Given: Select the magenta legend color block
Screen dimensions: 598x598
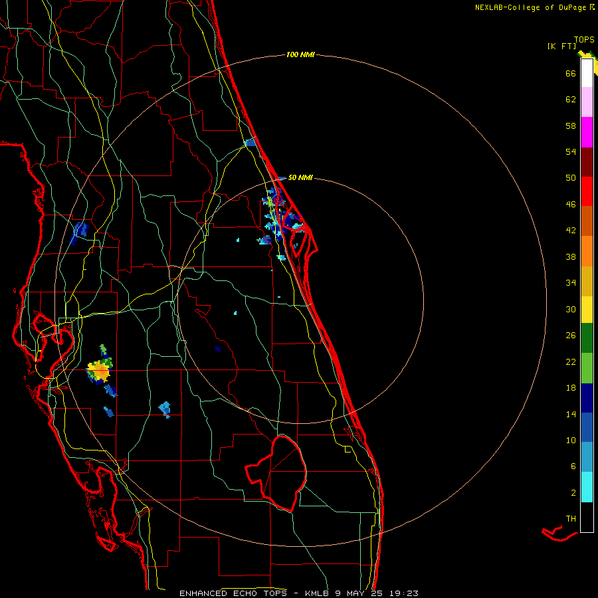Looking at the screenshot, I should pyautogui.click(x=587, y=132).
